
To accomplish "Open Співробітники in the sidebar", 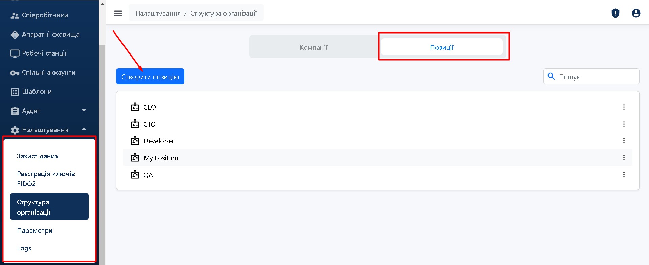I will 45,15.
